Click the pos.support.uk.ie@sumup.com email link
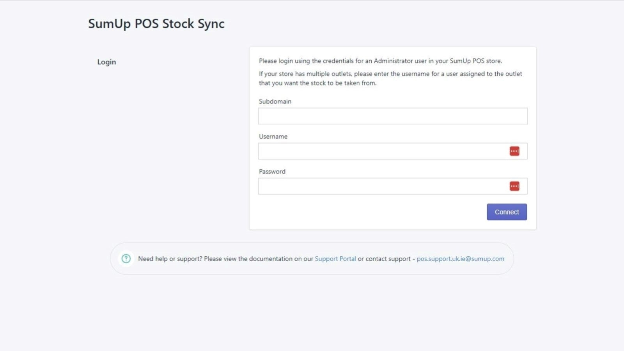Image resolution: width=624 pixels, height=351 pixels. click(x=461, y=259)
